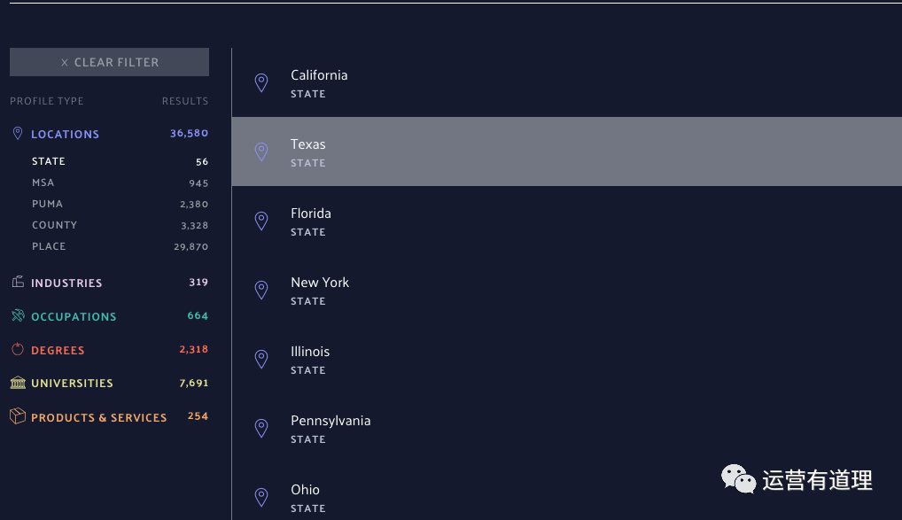Open the Pennsylvania state result

[x=566, y=428]
